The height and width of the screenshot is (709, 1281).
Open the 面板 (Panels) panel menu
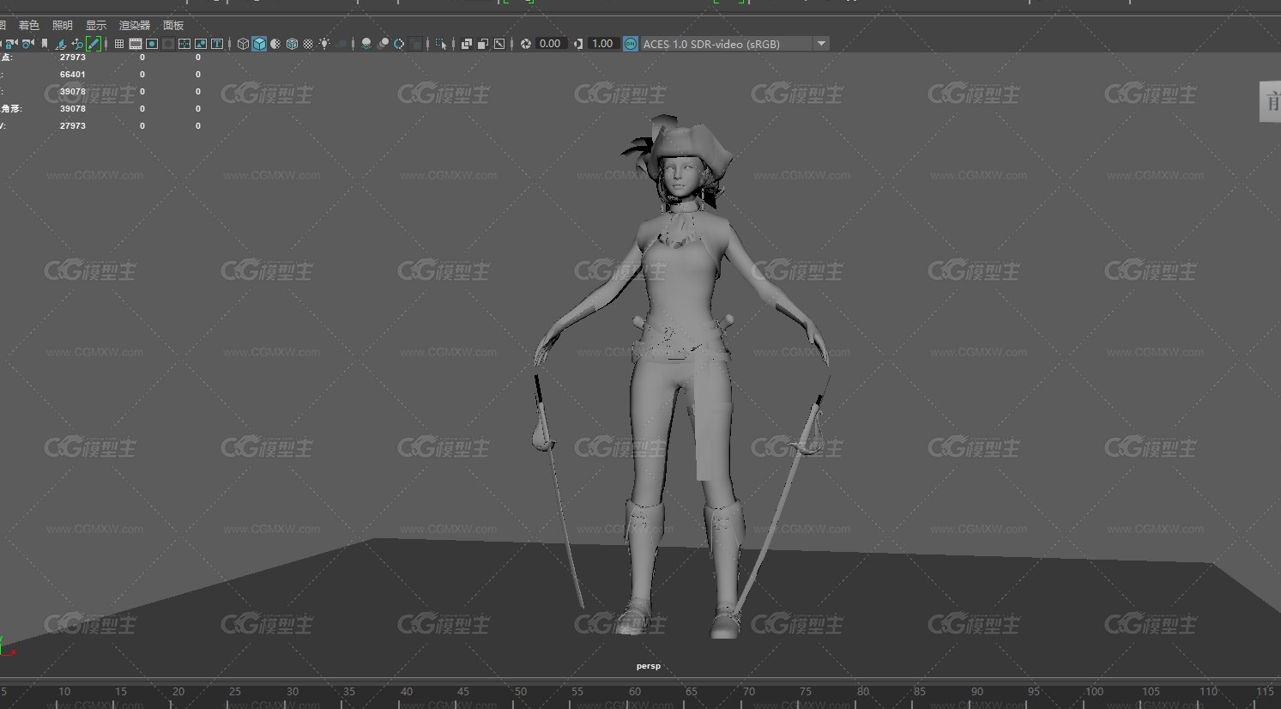point(173,26)
